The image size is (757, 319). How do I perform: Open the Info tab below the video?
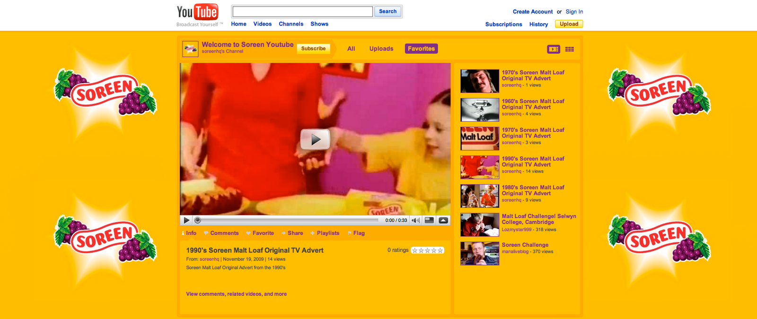[189, 233]
